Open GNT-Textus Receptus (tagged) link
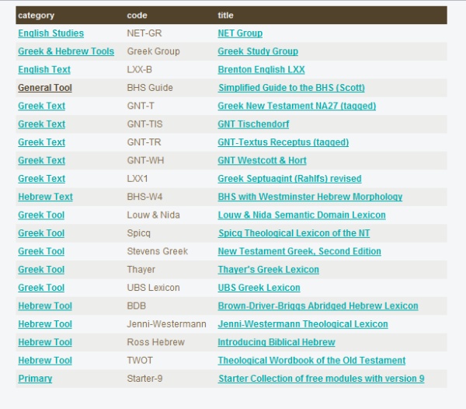Image resolution: width=466 pixels, height=409 pixels. click(x=283, y=142)
